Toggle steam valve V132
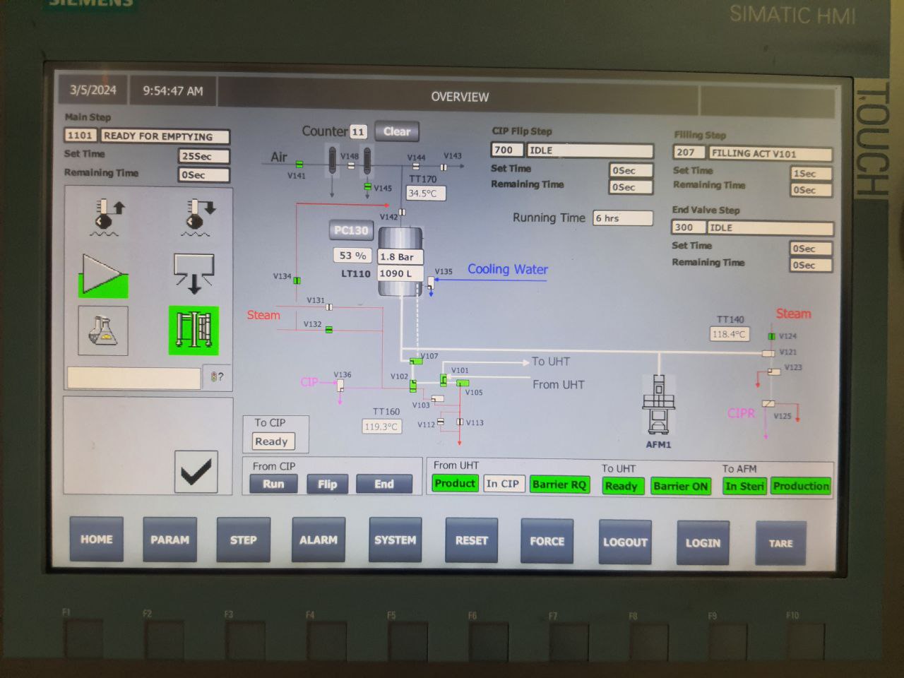 (x=329, y=329)
